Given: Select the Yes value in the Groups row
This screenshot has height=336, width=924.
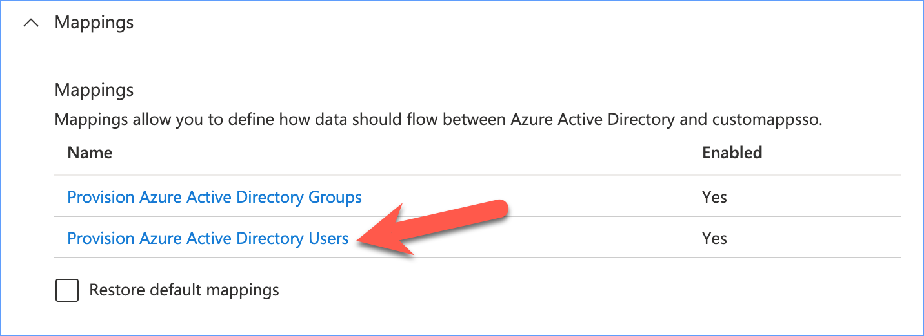Looking at the screenshot, I should [714, 197].
